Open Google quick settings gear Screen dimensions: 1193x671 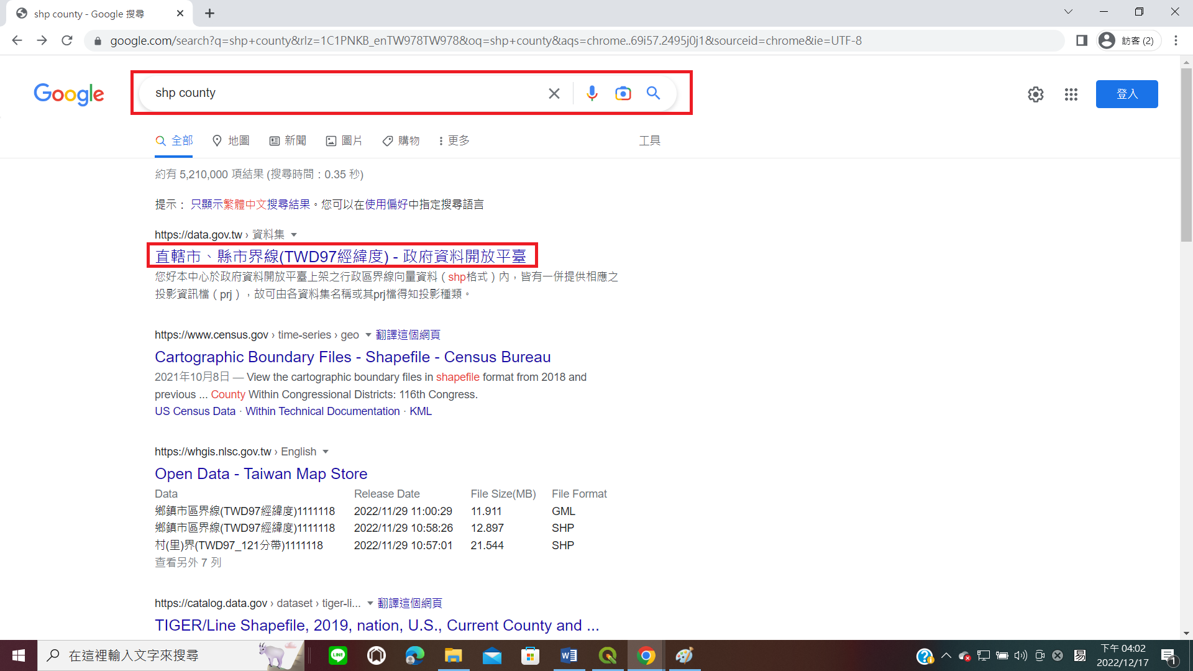click(1035, 94)
